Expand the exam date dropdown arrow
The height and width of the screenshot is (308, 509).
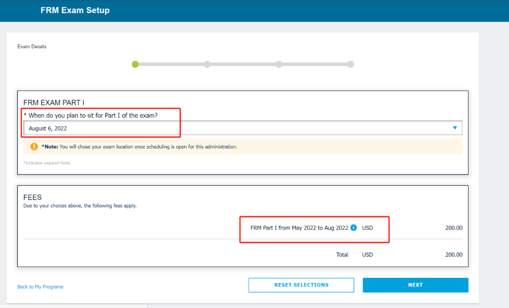(455, 128)
